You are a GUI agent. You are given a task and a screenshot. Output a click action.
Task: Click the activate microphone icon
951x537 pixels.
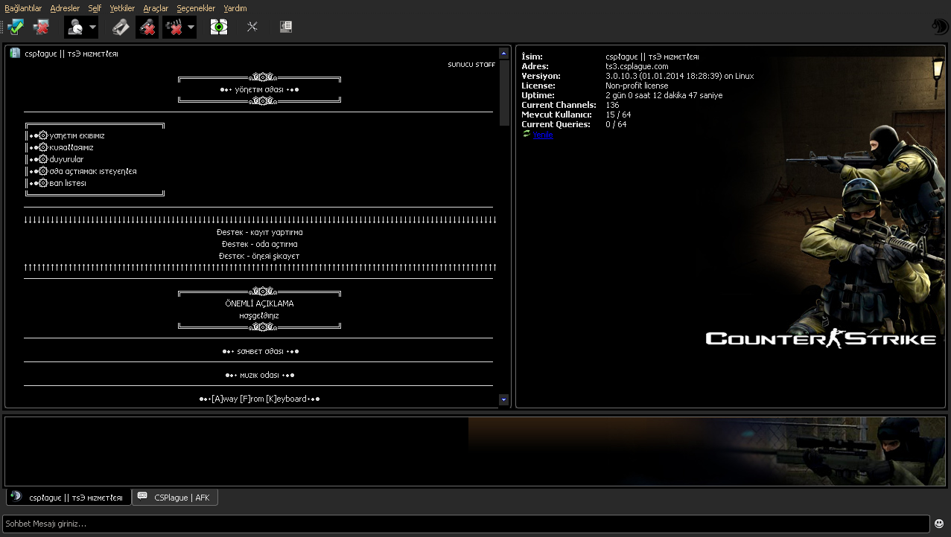coord(121,28)
